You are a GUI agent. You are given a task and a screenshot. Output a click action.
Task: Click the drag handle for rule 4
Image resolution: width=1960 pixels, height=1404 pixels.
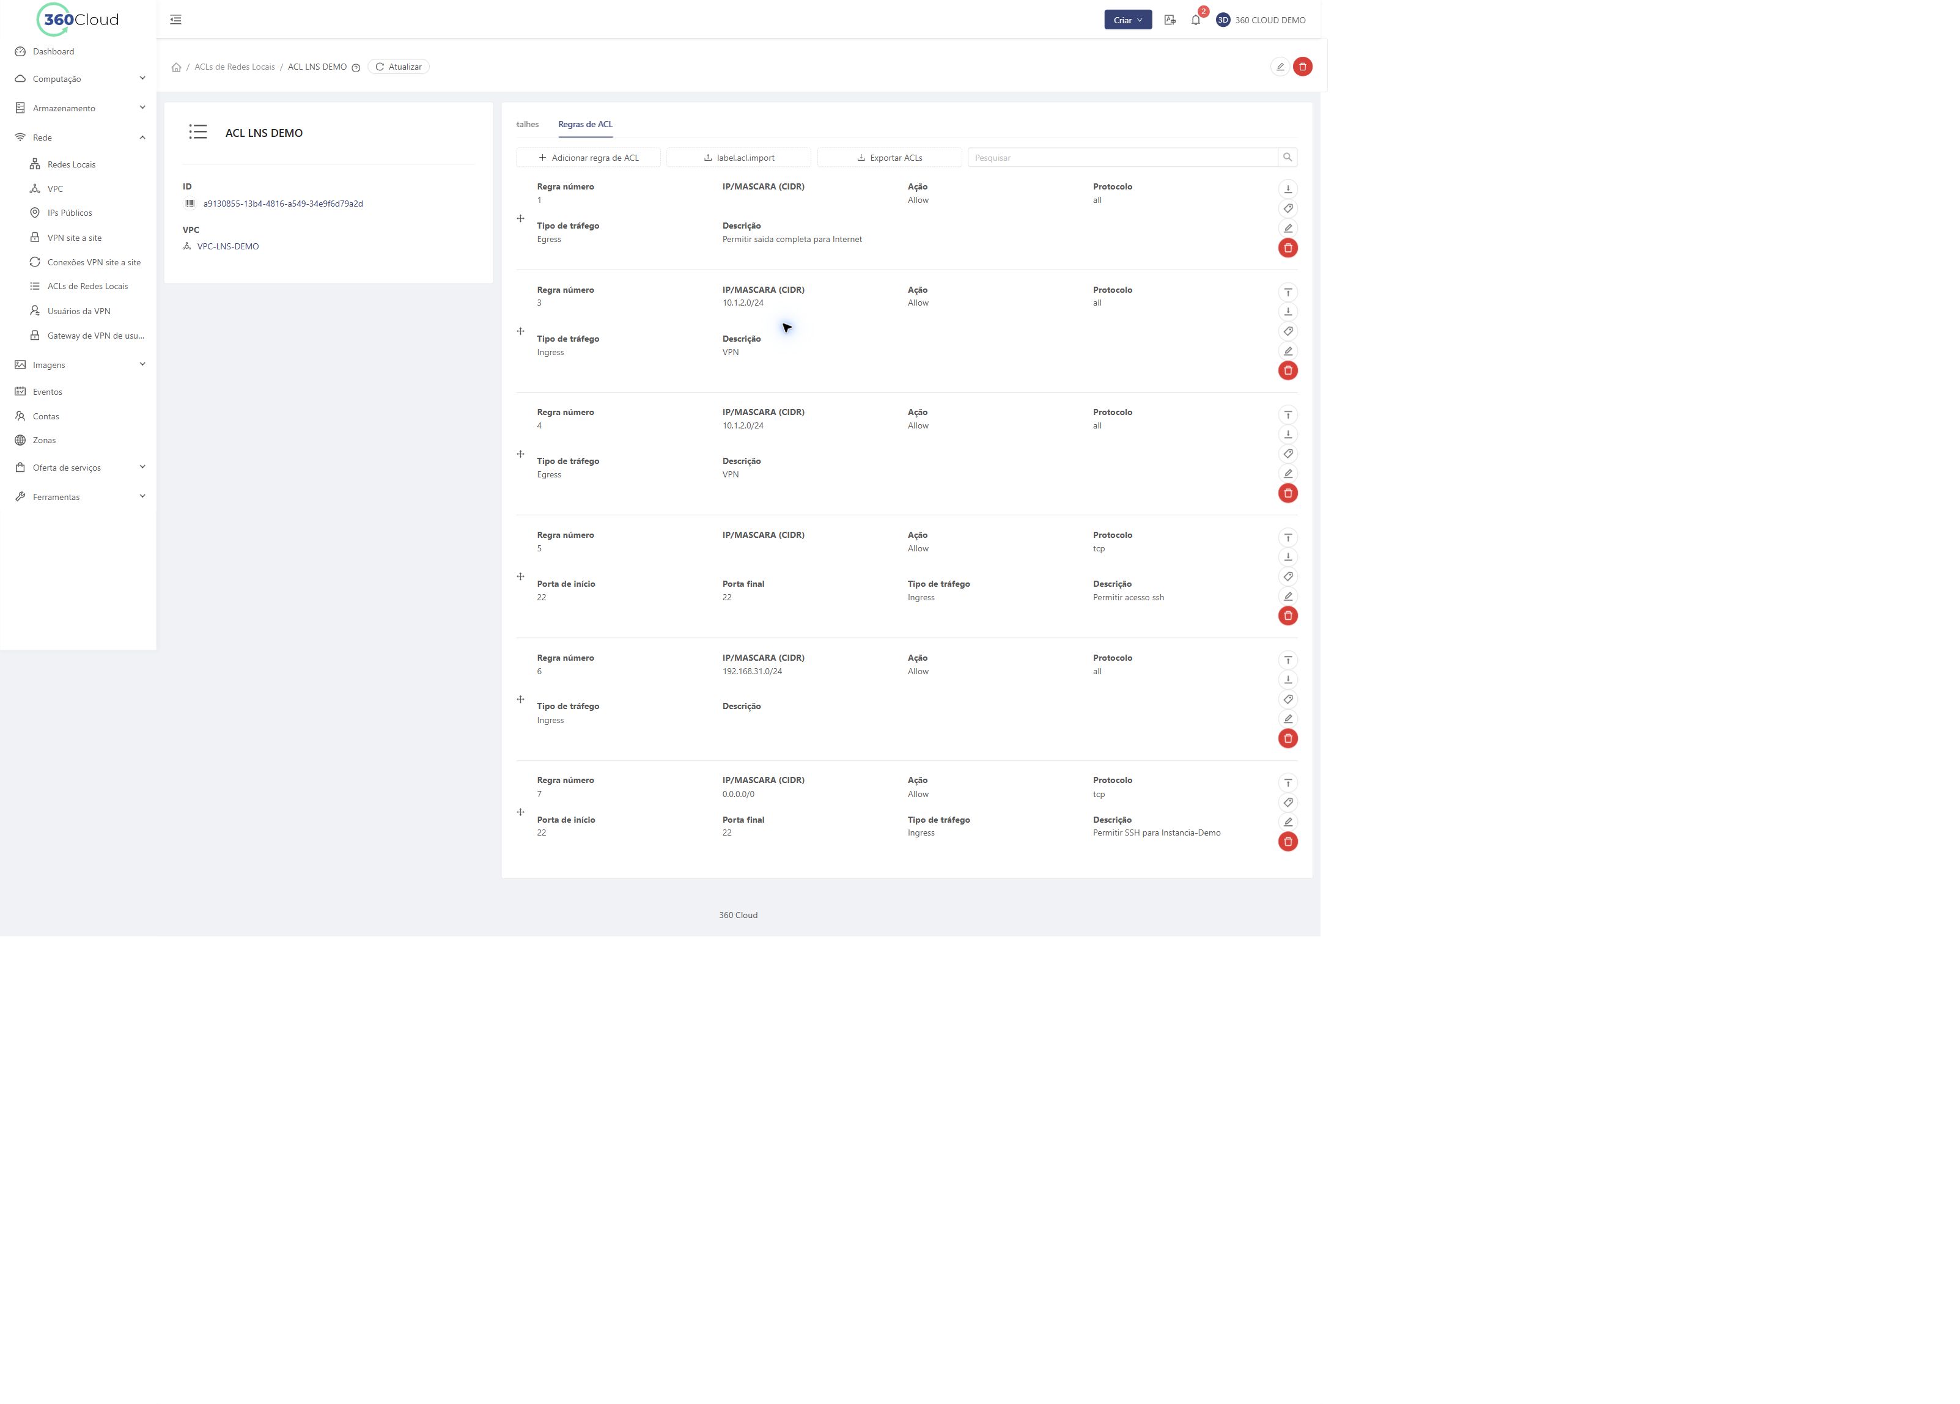(x=520, y=454)
